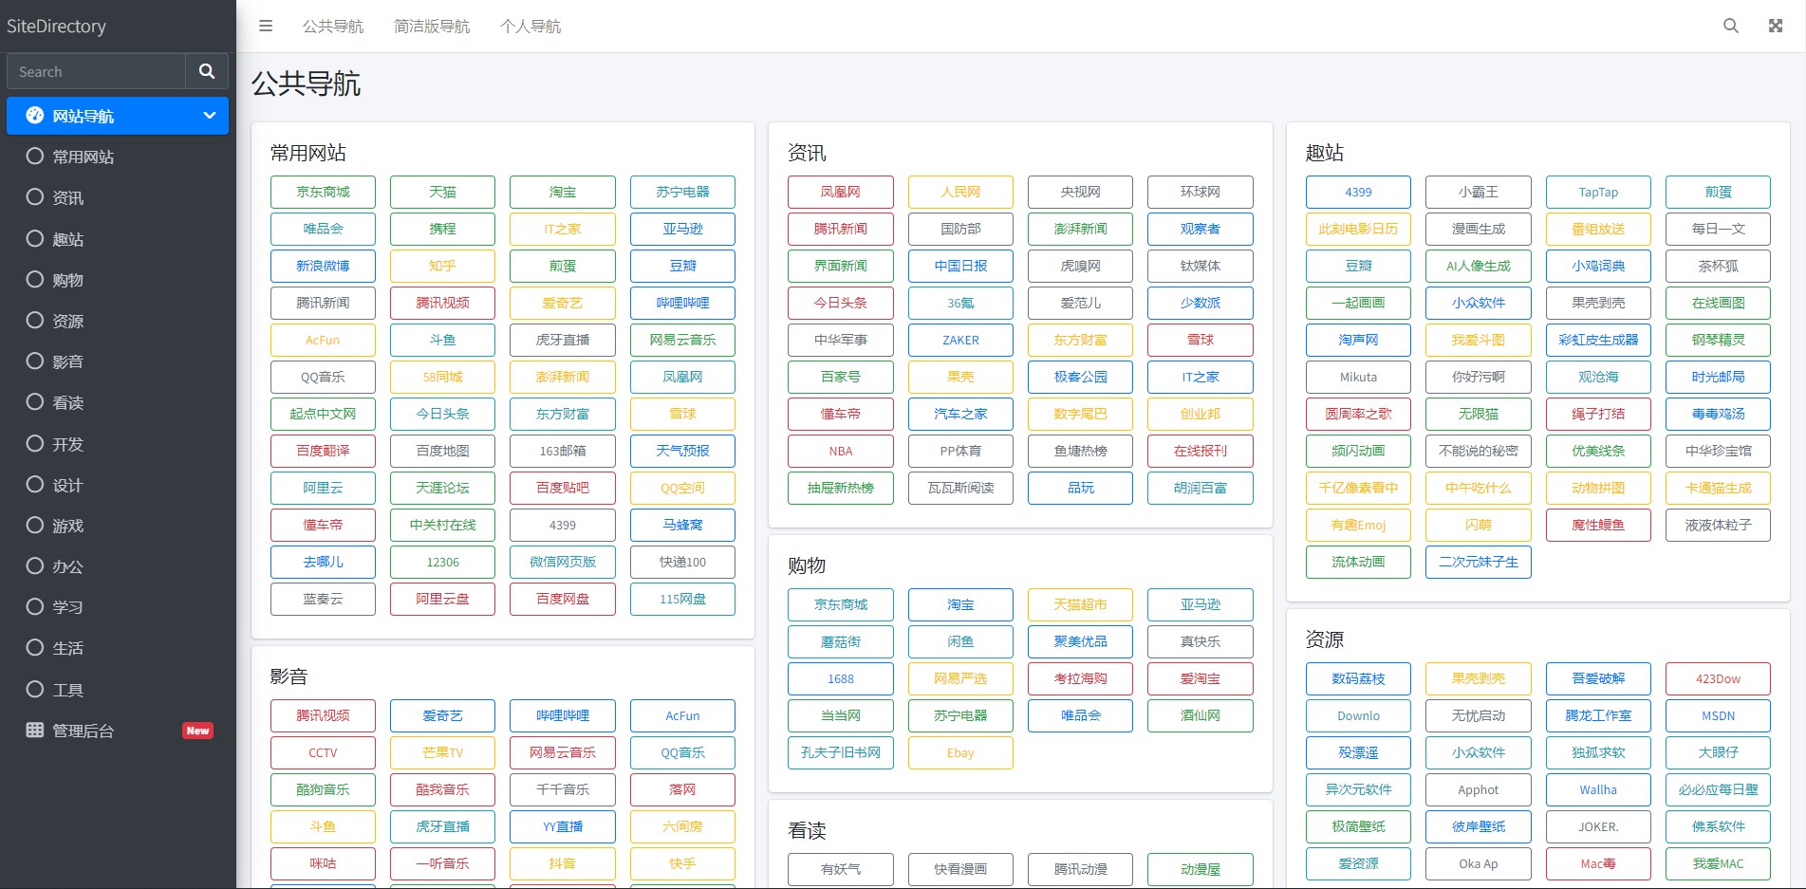This screenshot has width=1806, height=889.
Task: Open ZAKER button
Action: coord(960,340)
